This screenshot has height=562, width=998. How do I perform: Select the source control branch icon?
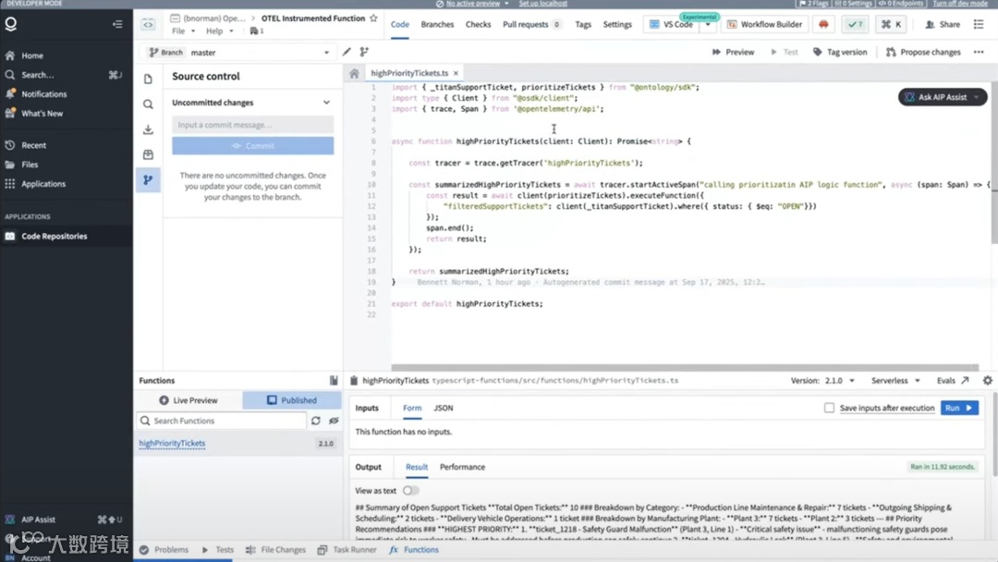pos(148,180)
